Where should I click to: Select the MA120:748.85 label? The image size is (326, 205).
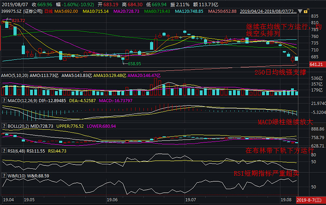(189, 11)
